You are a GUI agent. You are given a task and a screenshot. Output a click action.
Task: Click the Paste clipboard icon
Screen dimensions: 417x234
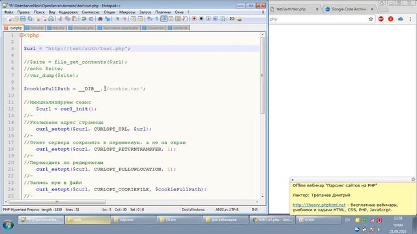click(x=75, y=19)
